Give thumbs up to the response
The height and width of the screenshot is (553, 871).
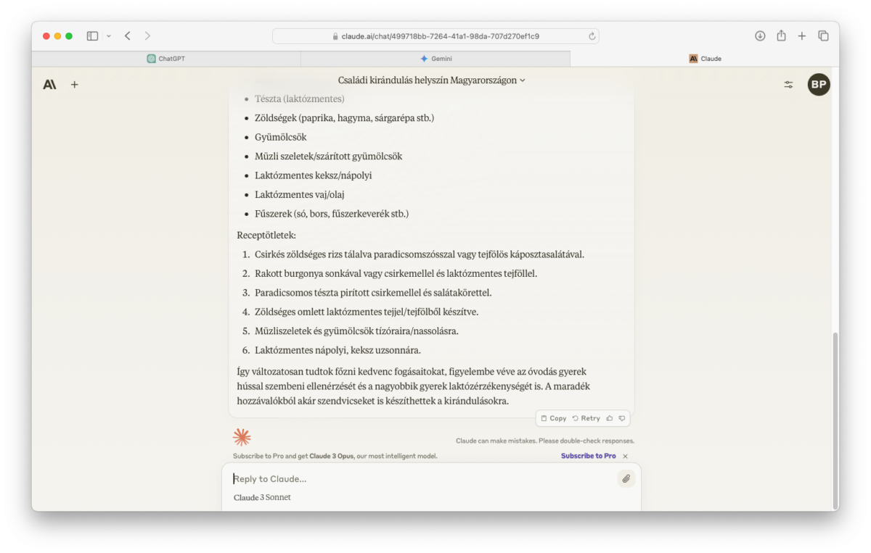point(610,418)
